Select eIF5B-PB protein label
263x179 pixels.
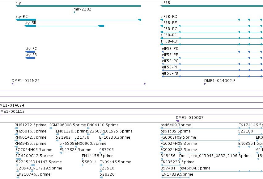click(x=170, y=73)
